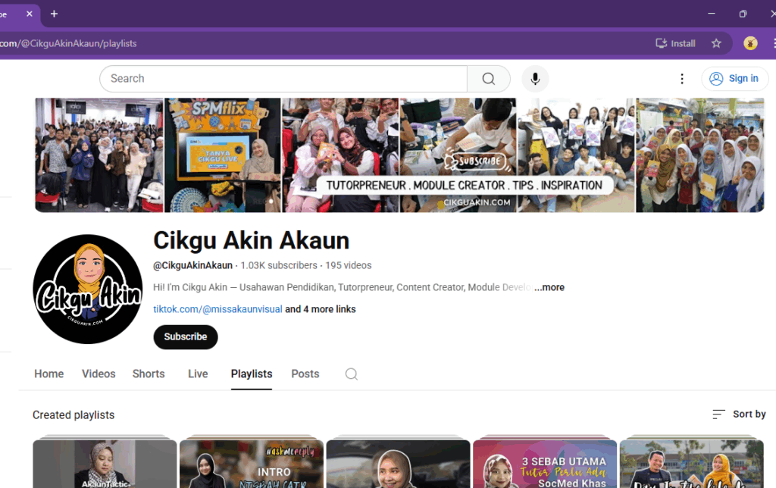
Task: Open the Sort by dropdown
Action: click(x=739, y=414)
